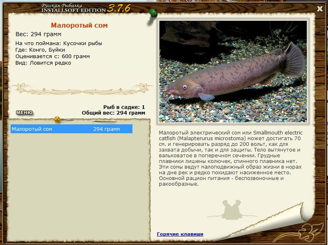Click the green pushpin icon
This screenshot has height=245, width=328.
coord(153,14)
